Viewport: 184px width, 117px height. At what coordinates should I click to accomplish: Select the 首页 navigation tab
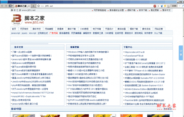[x=14, y=29]
